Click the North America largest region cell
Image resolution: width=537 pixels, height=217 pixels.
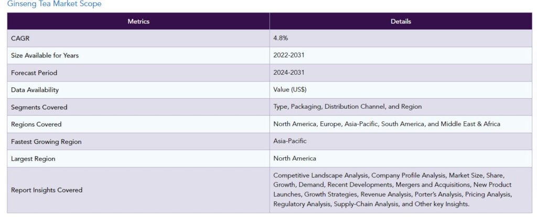click(x=295, y=158)
